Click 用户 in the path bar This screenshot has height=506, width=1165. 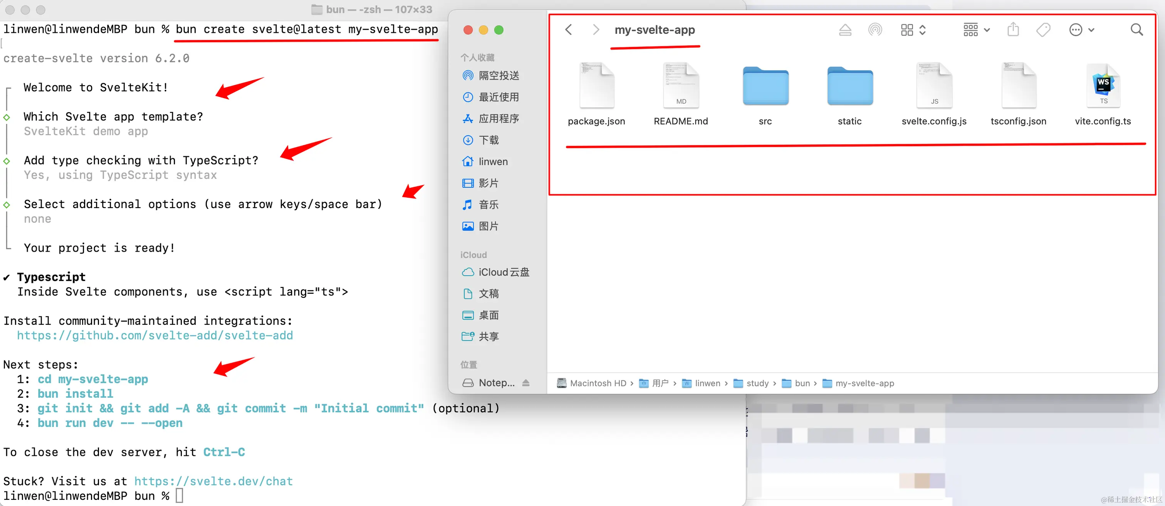pos(654,383)
